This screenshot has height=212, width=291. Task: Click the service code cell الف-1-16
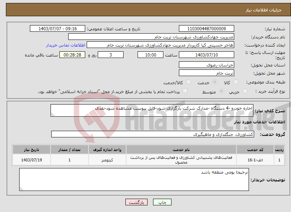coord(255,160)
